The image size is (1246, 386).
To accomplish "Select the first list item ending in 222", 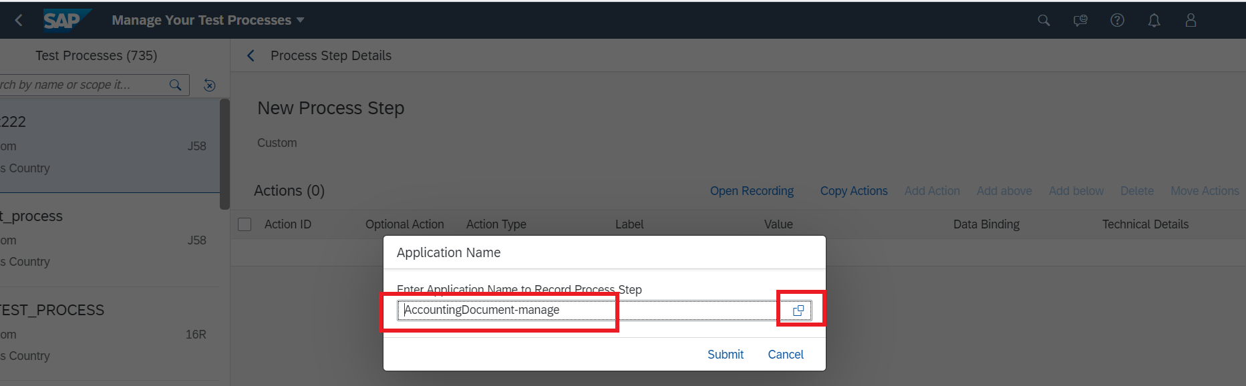I will point(110,146).
